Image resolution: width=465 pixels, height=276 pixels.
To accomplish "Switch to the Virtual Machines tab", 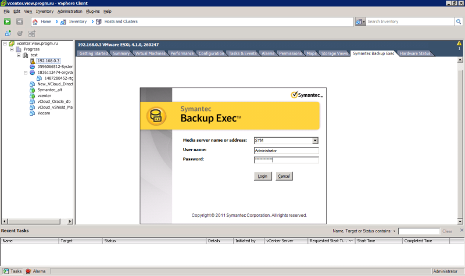I will click(151, 53).
